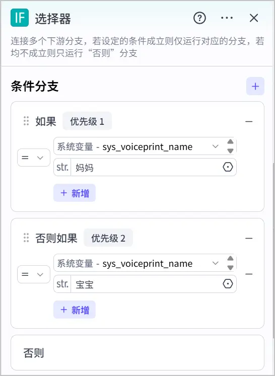The image size is (275, 376).
Task: Click the hexagon variable icon in 宝宝 field
Action: tap(228, 284)
